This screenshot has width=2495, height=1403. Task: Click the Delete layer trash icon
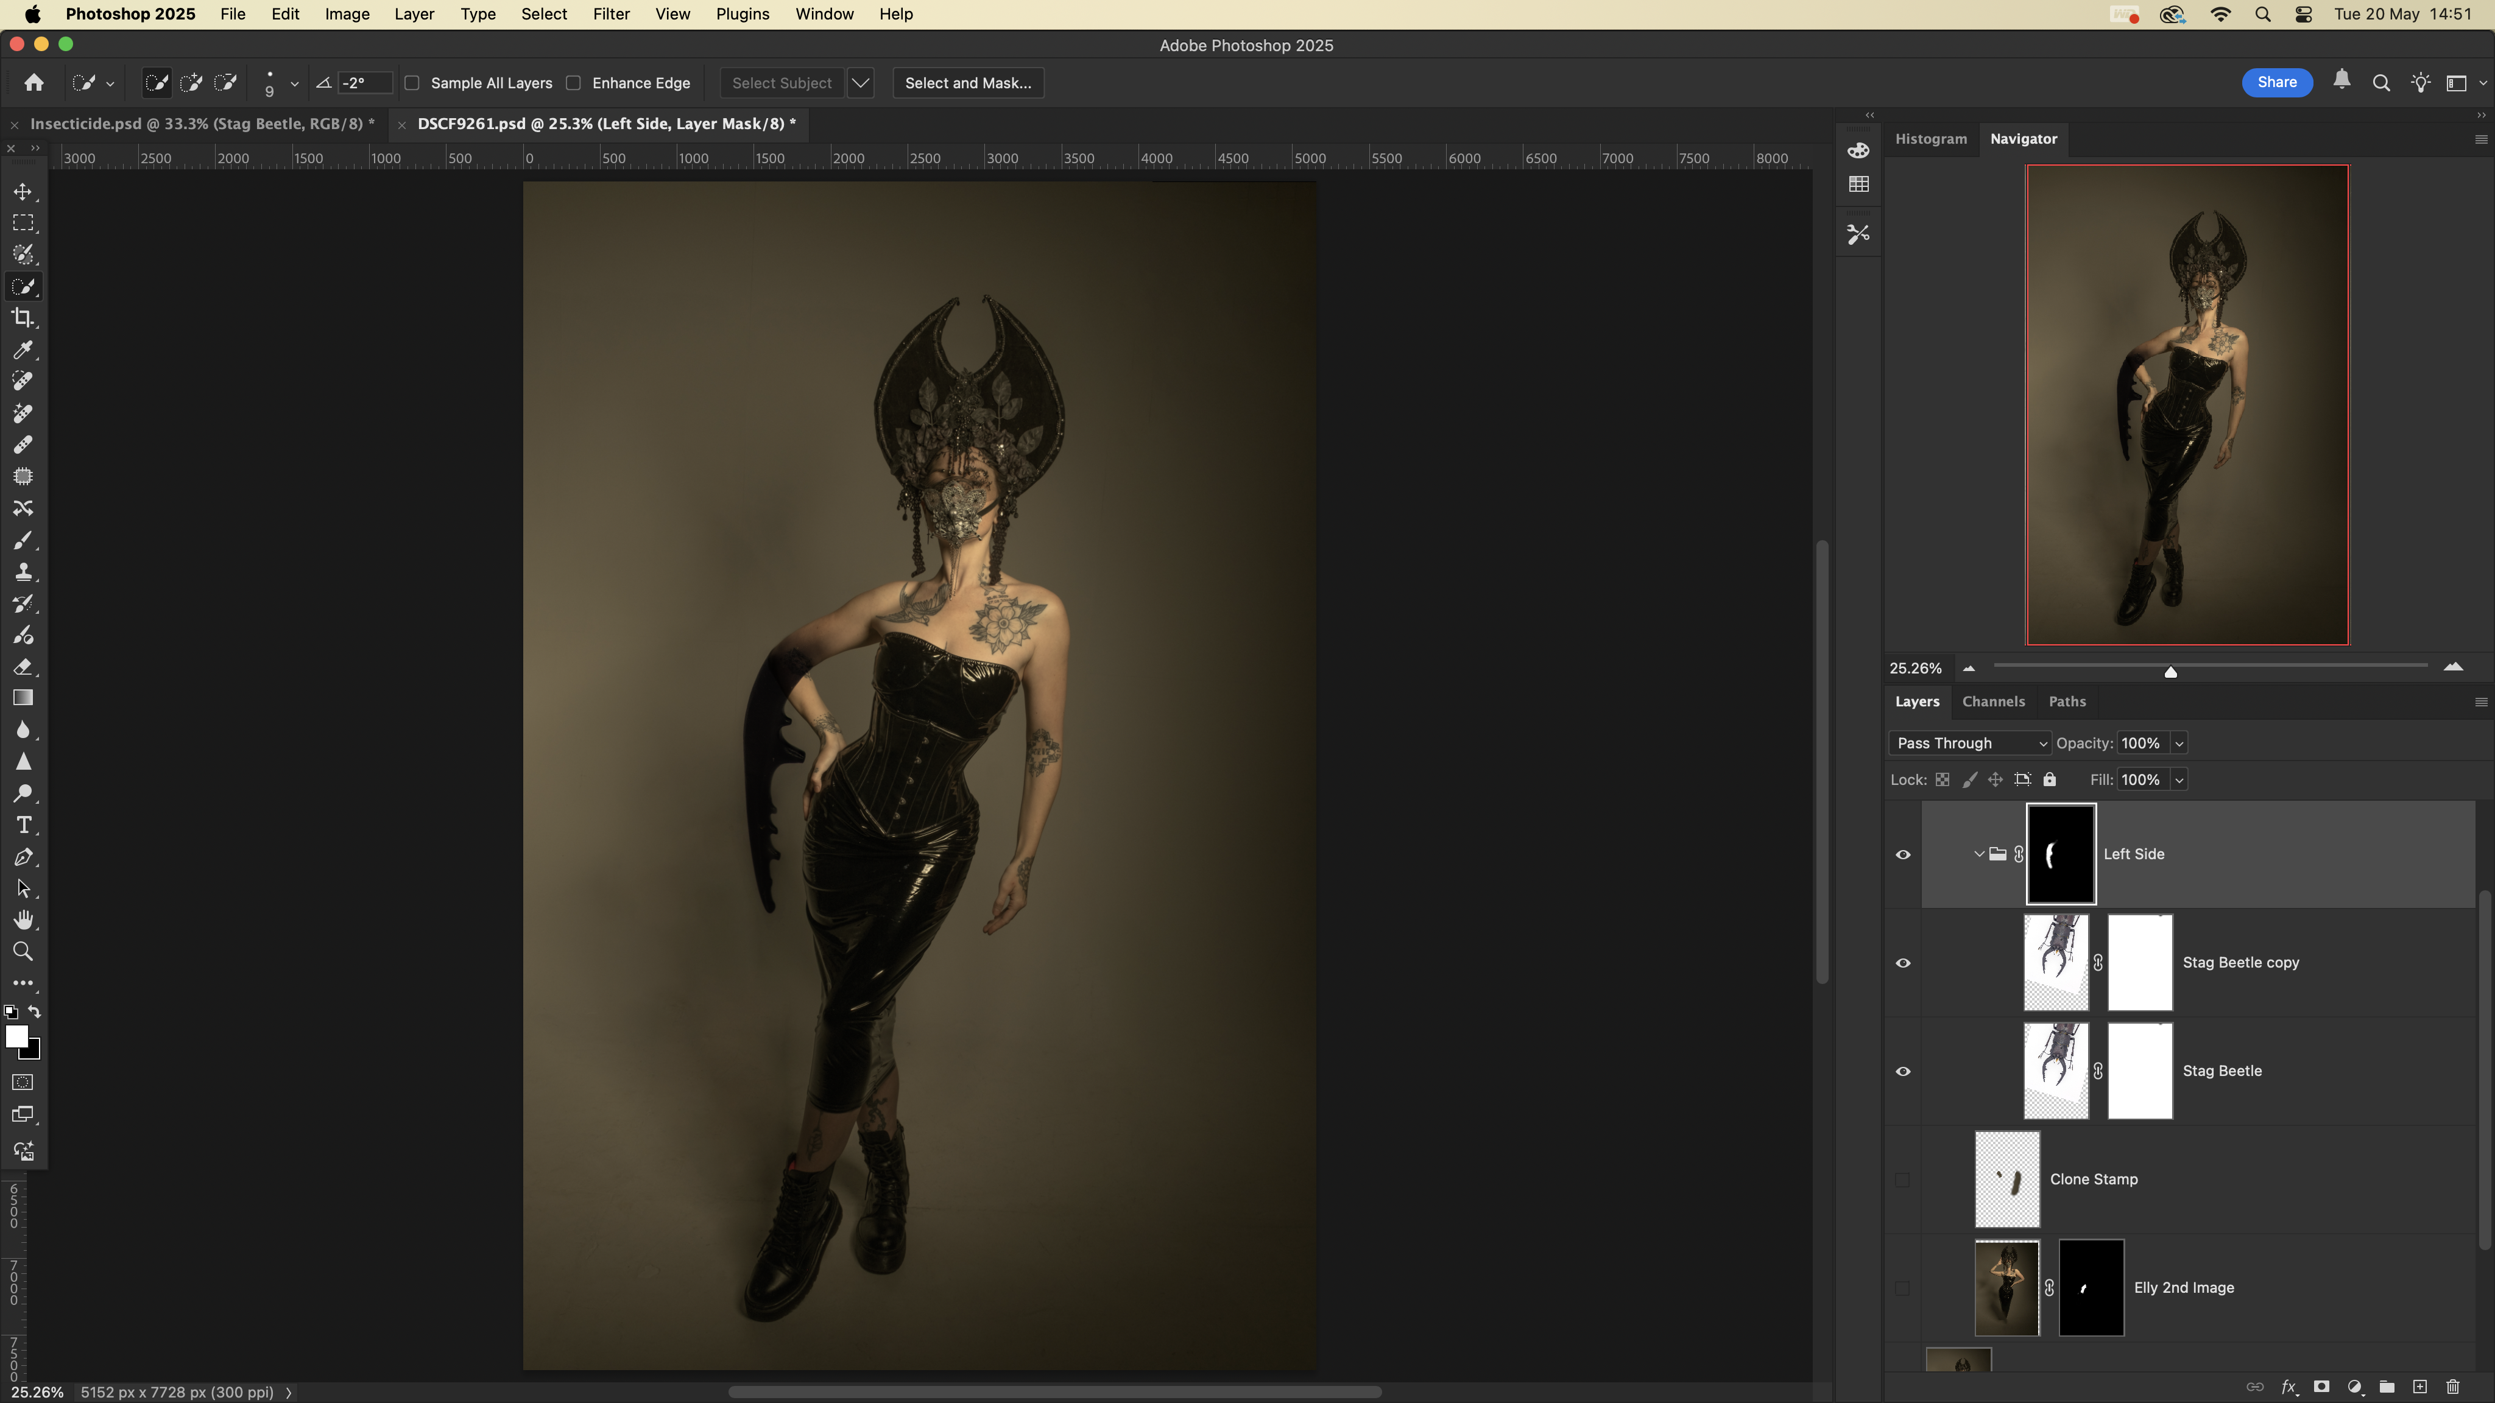click(x=2452, y=1387)
